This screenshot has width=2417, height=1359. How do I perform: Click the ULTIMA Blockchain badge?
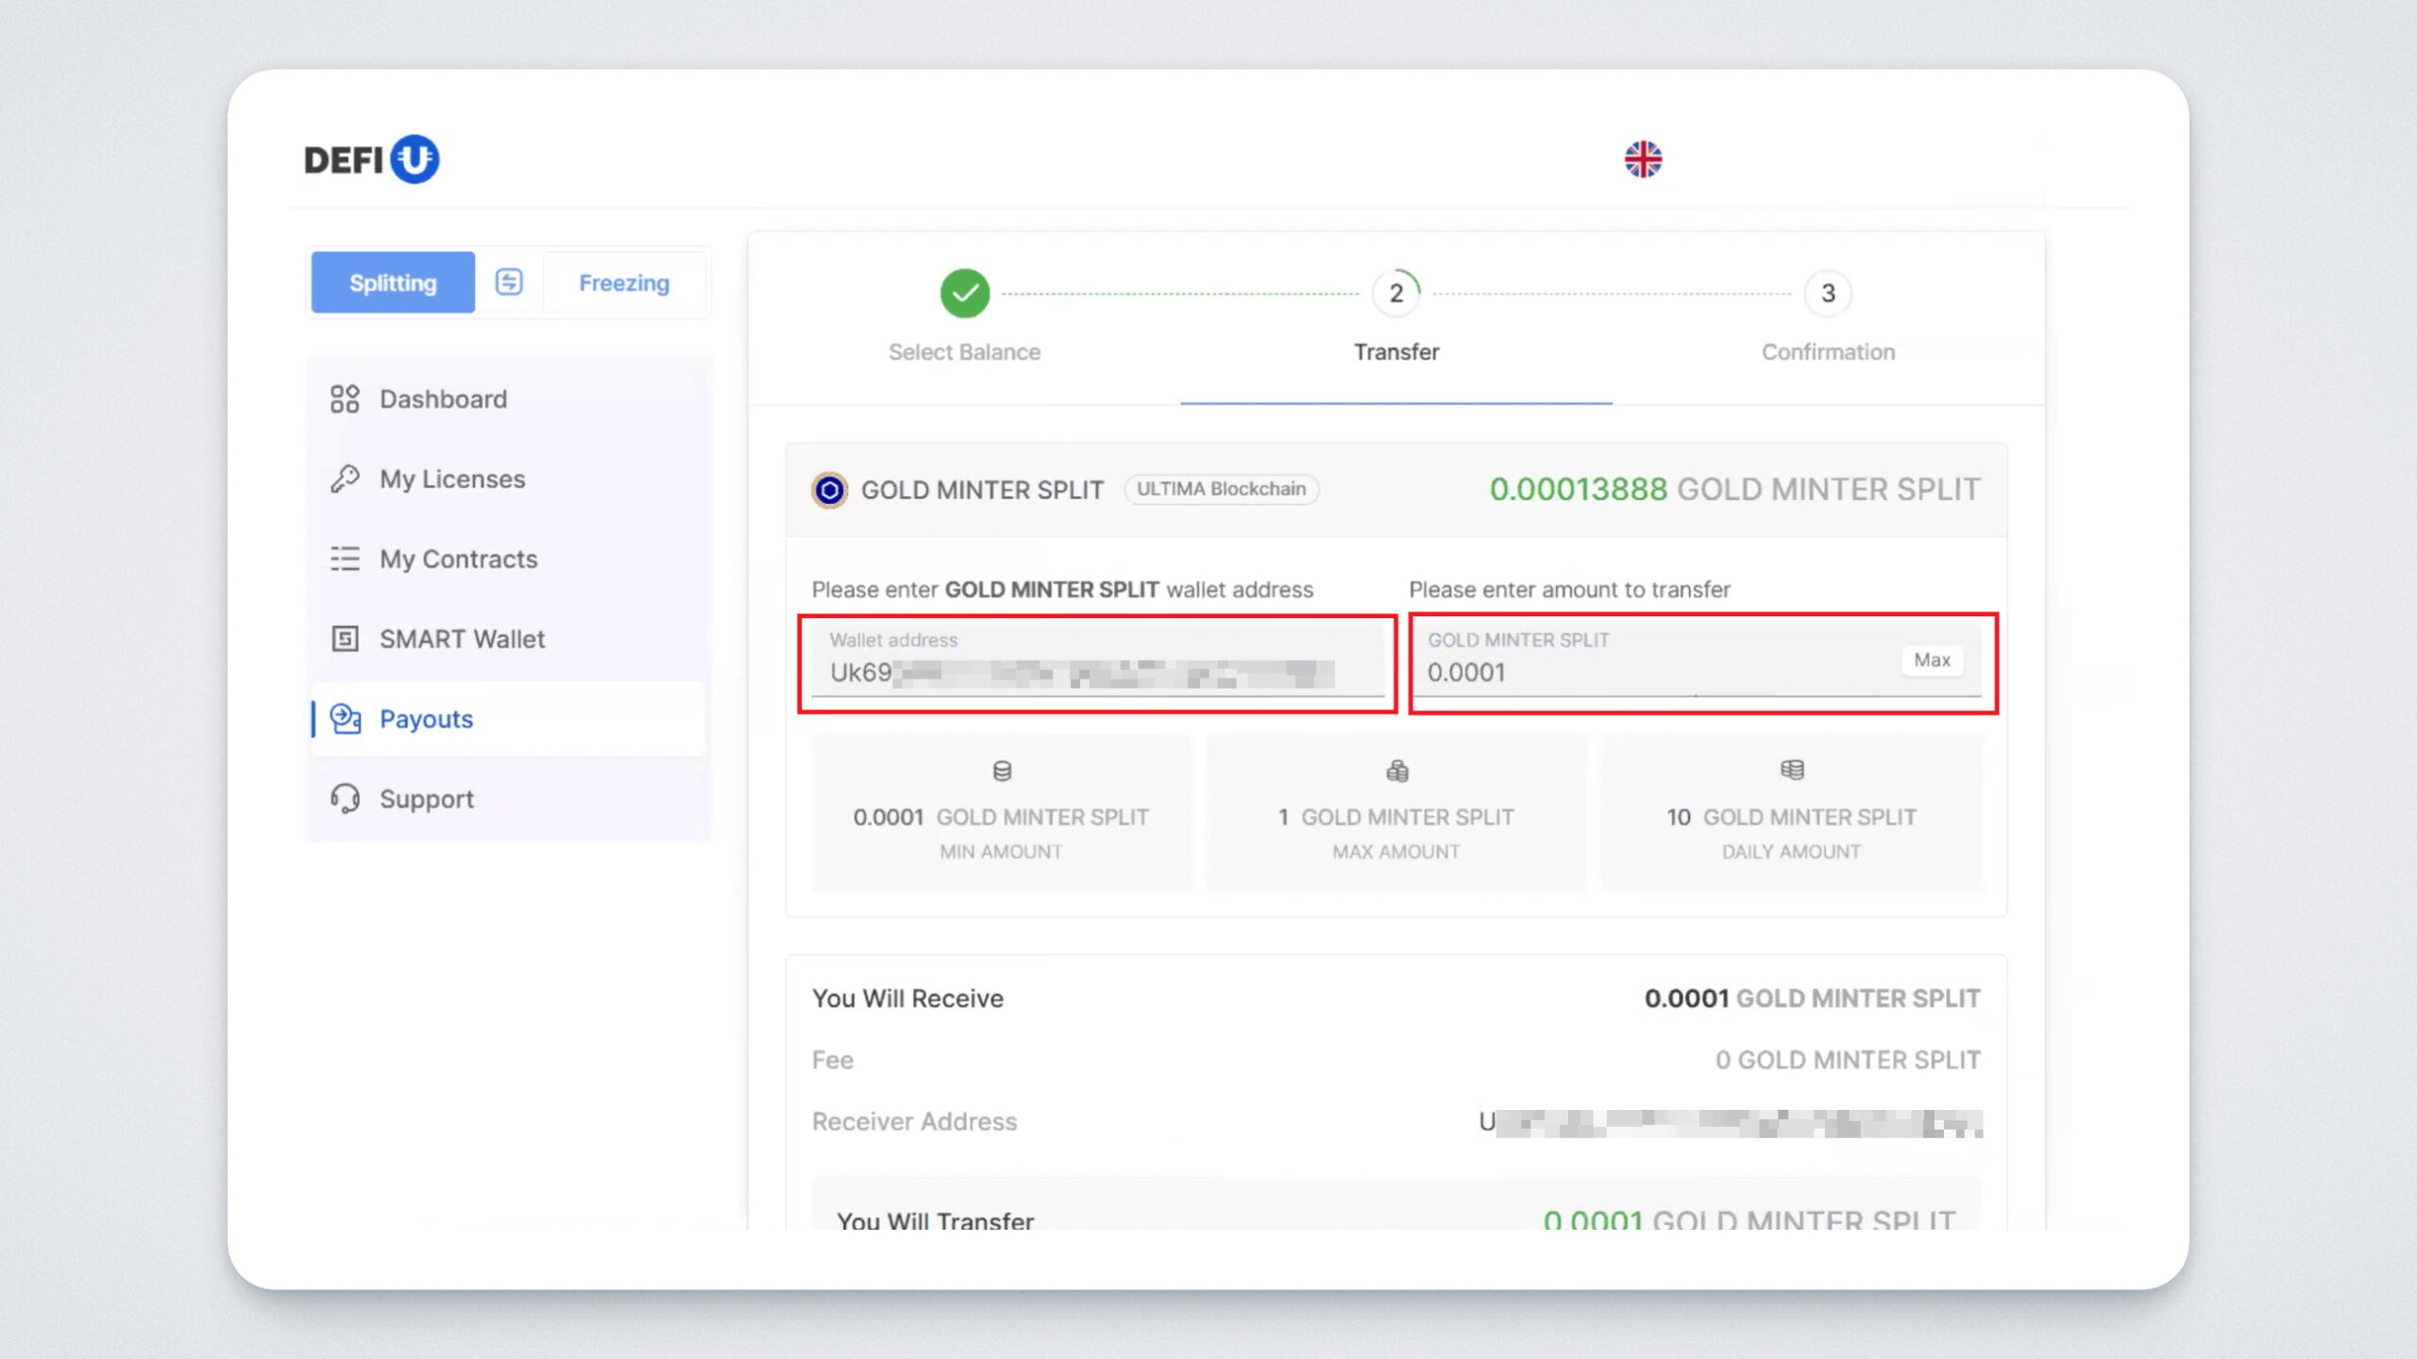[1221, 489]
